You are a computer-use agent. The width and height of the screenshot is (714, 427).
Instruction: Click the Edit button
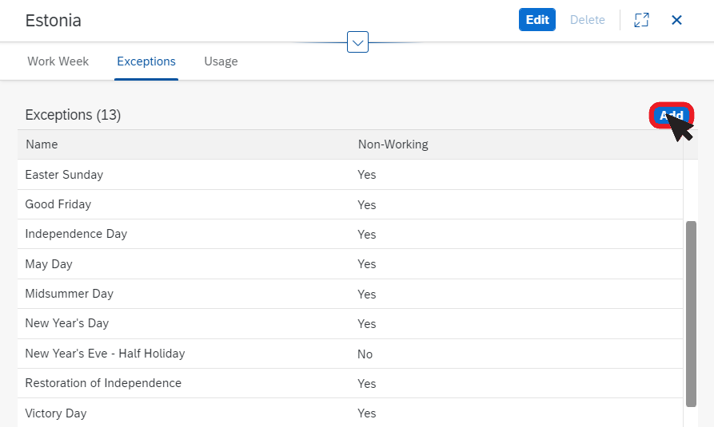point(537,19)
